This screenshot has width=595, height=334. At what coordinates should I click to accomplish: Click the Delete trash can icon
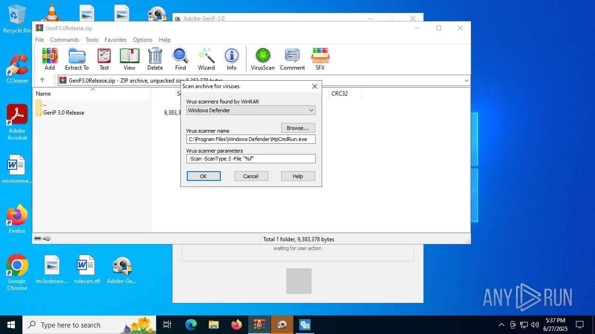155,59
